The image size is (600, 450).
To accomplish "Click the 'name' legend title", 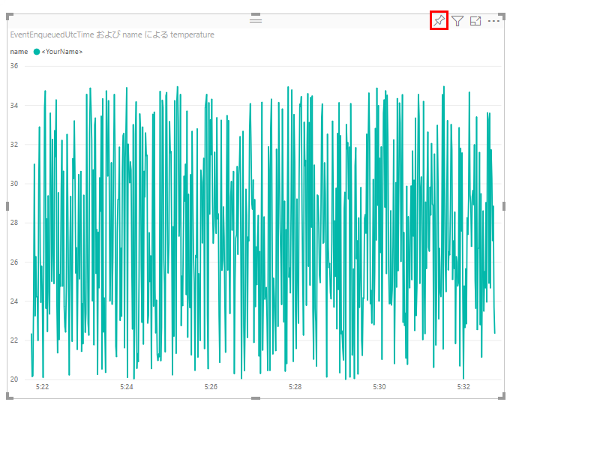I will (x=19, y=52).
